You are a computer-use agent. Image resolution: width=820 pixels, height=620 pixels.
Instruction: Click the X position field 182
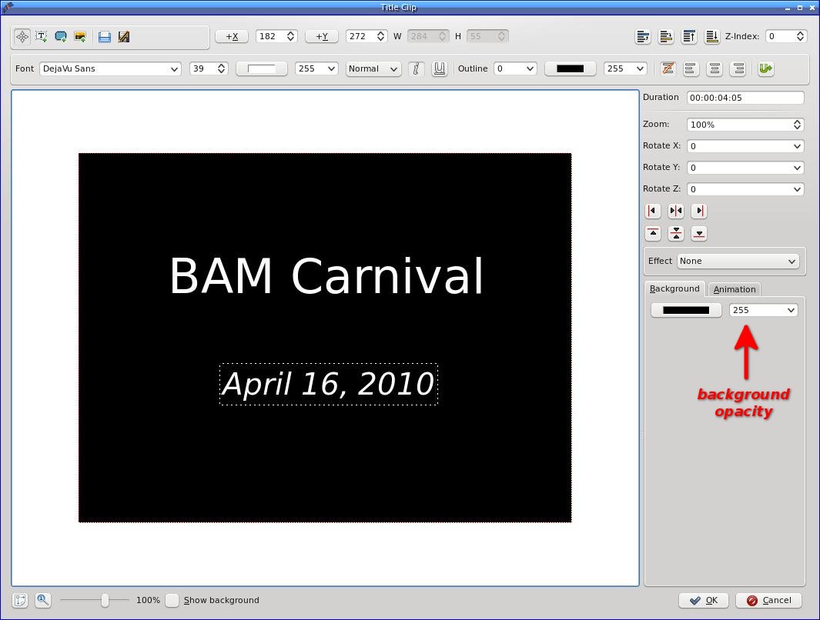[276, 37]
